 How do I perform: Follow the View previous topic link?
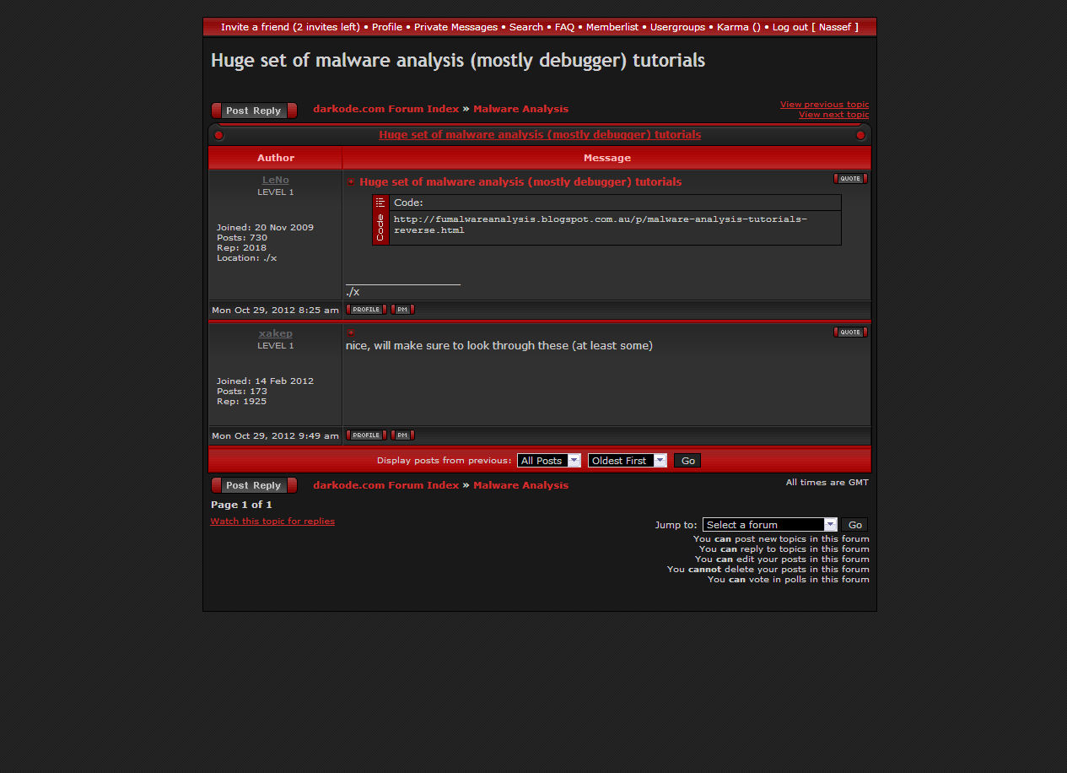(824, 105)
